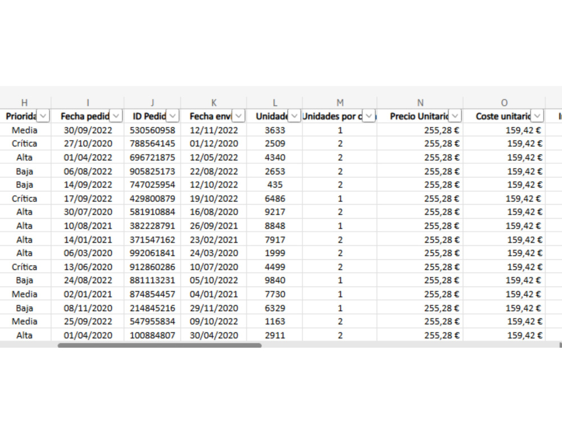Click shipping date cell 22/08/2022

click(x=214, y=171)
